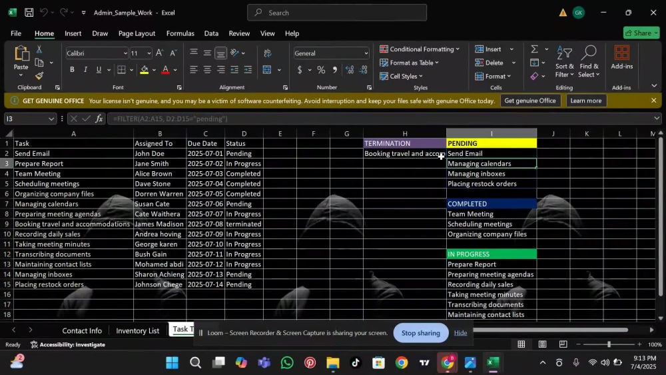Click the AutoSum sigma icon
The height and width of the screenshot is (375, 666).
click(534, 49)
